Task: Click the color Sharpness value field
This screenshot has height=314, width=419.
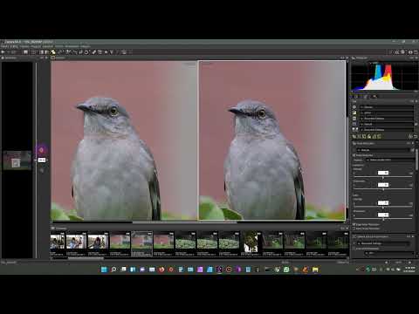Action: pos(383,215)
